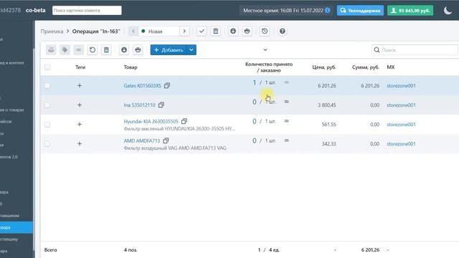Screen dimensions: 459x258
Task: Check the Hyundai-KIA 2630035505 row checkbox
Action: click(47, 124)
